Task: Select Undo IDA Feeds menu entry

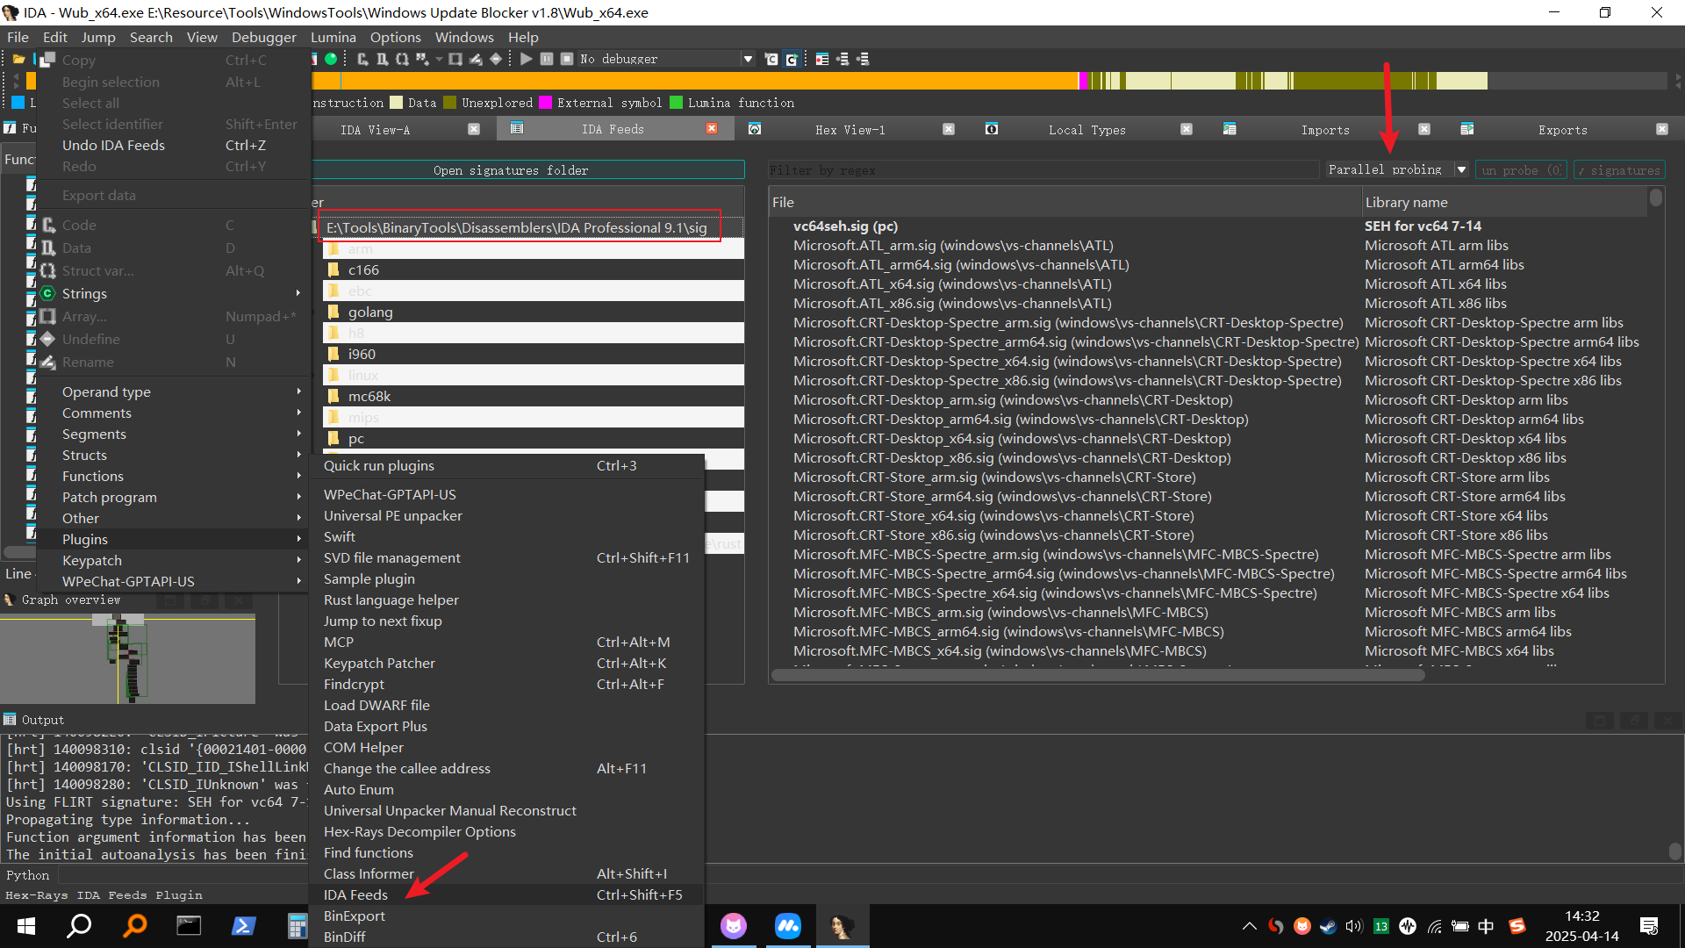Action: 113,145
